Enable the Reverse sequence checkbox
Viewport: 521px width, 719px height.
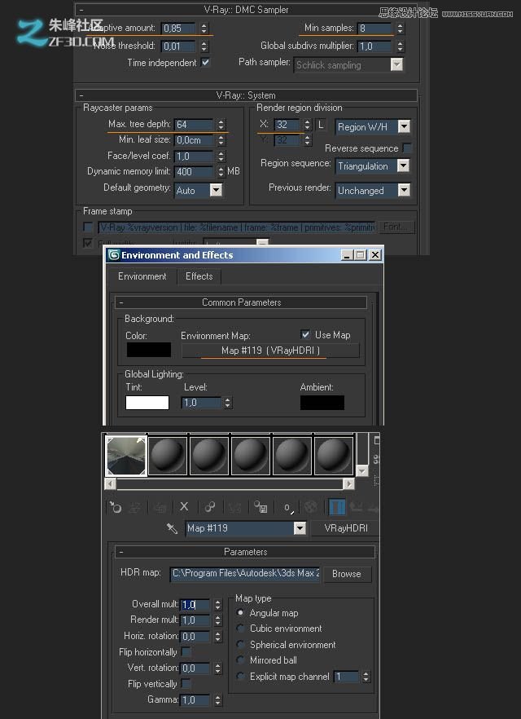click(406, 148)
